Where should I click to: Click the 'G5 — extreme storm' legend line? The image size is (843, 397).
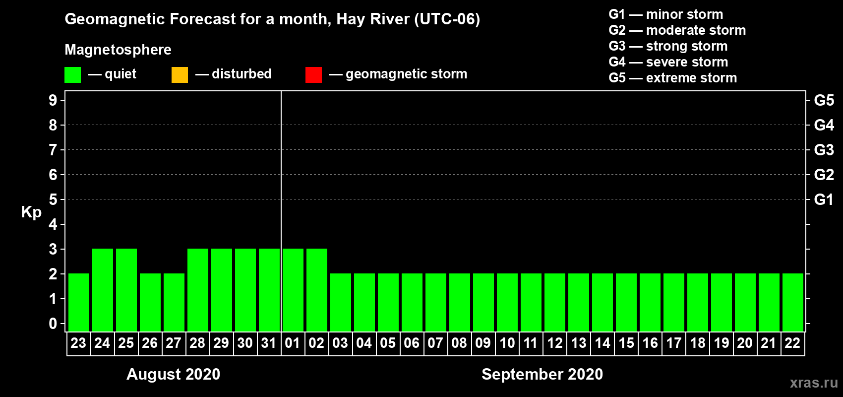(x=672, y=78)
